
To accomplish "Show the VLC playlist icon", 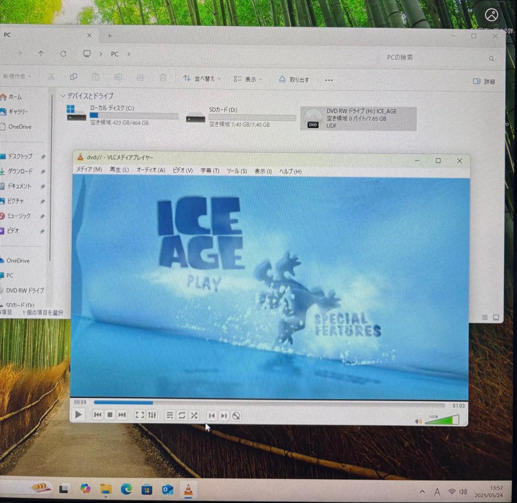I will point(169,415).
